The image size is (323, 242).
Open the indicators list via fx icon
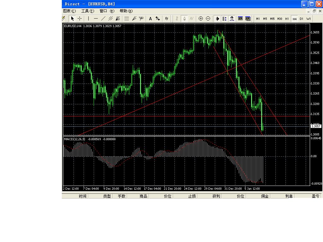(166, 19)
